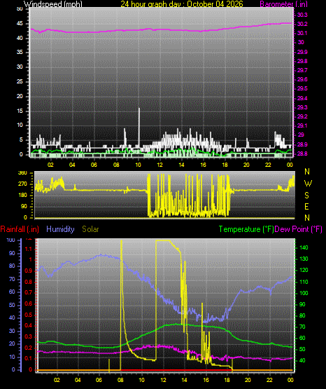
Task: Click hour 18 on the windspeed chart axis
Action: click(225, 165)
